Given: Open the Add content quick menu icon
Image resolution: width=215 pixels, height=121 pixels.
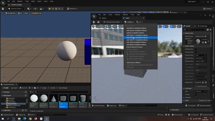Looking at the screenshot, I should [x=29, y=9].
